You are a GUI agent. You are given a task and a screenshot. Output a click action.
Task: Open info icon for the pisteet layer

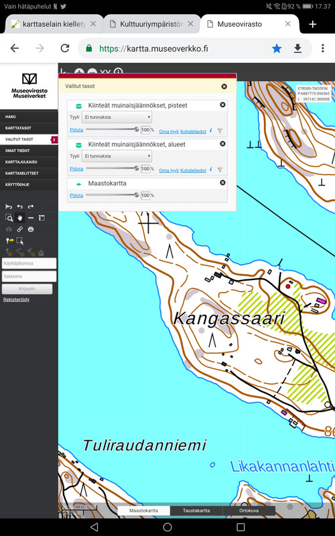tap(211, 130)
